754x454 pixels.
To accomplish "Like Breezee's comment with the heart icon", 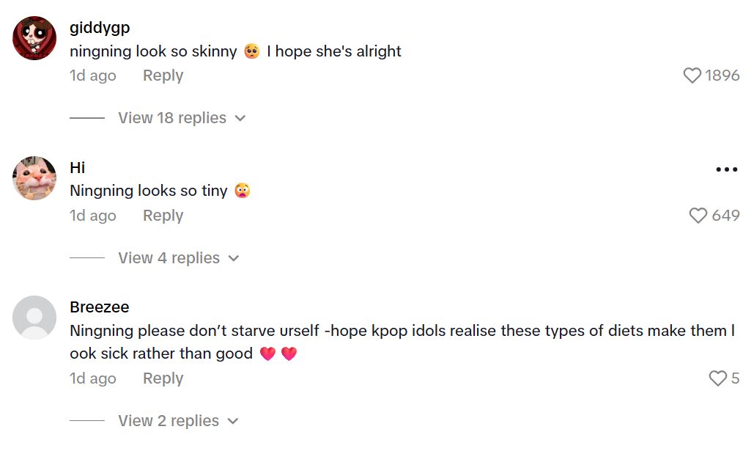I will [717, 378].
